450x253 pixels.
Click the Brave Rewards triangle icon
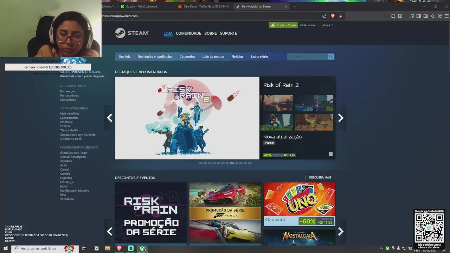pos(341,16)
